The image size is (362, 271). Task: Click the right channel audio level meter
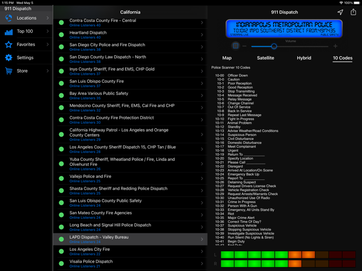pos(288,264)
